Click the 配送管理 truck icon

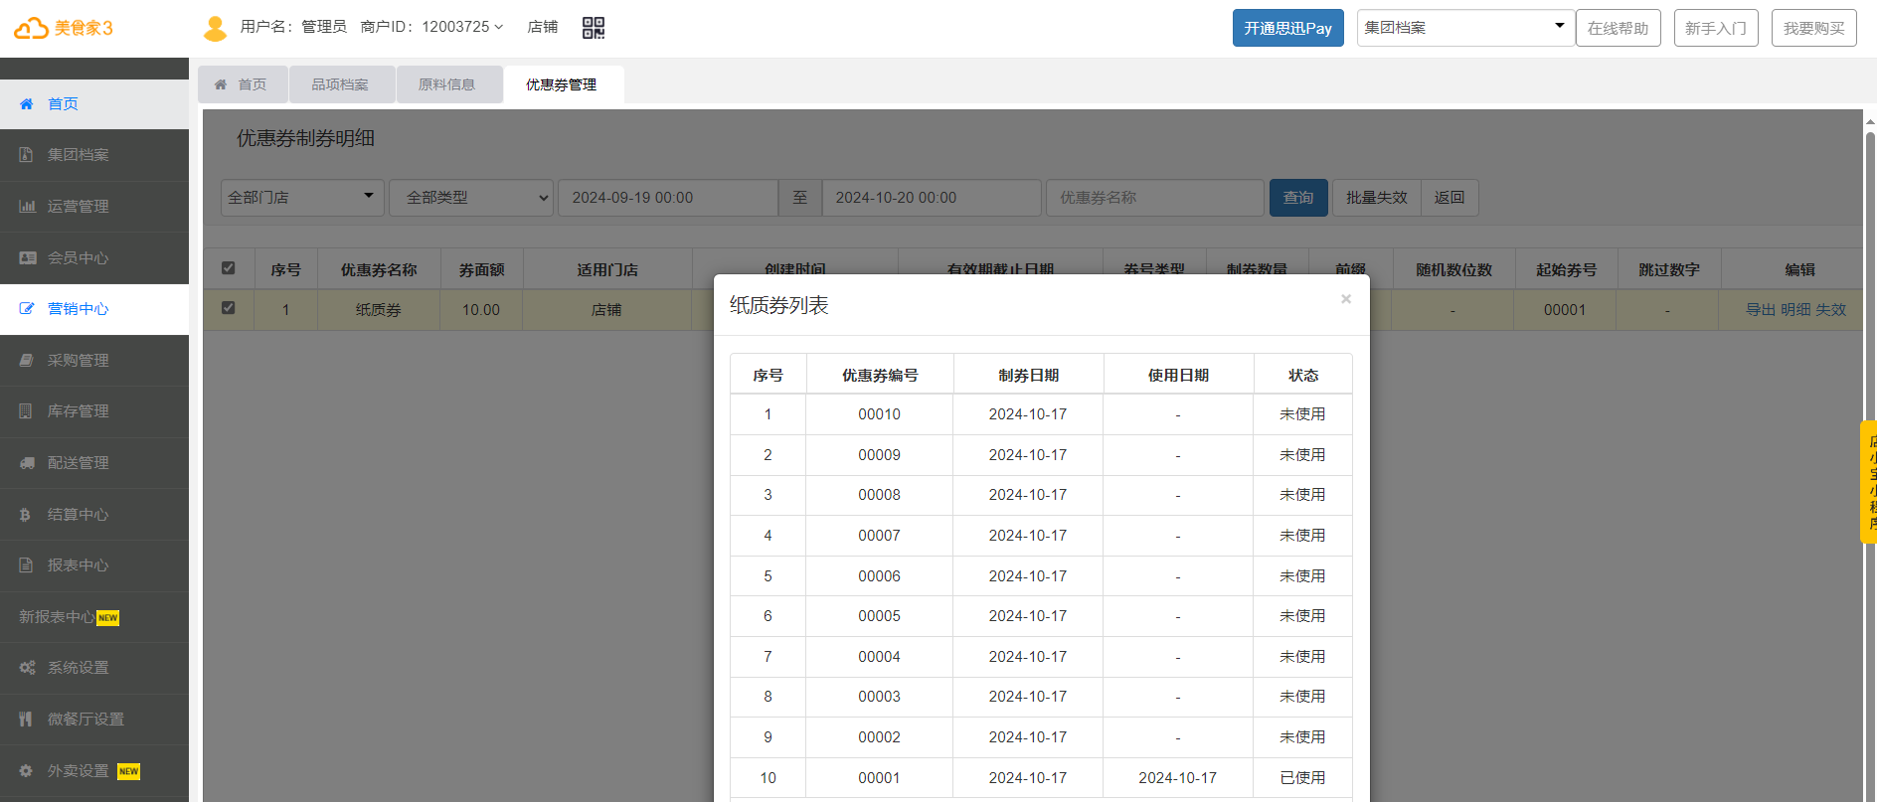pyautogui.click(x=27, y=463)
